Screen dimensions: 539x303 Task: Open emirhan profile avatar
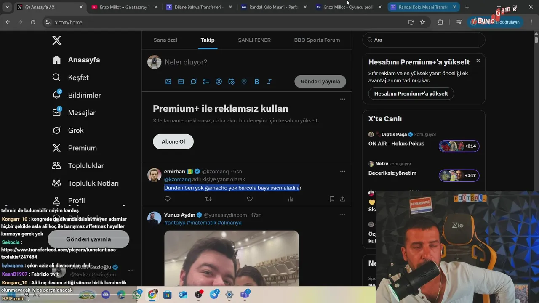tap(155, 175)
